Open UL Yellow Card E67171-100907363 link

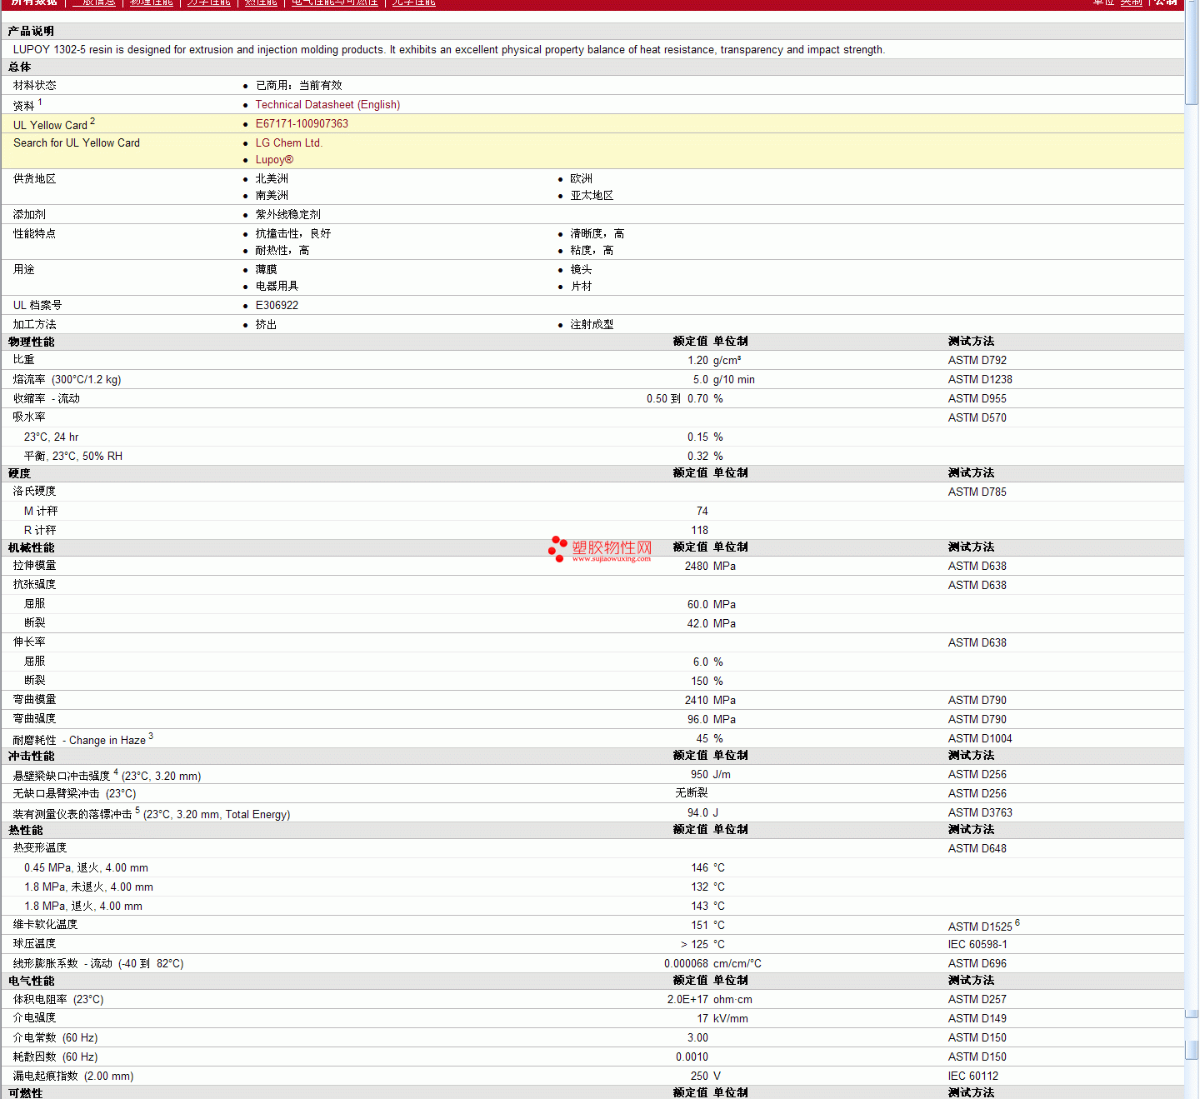(x=302, y=124)
